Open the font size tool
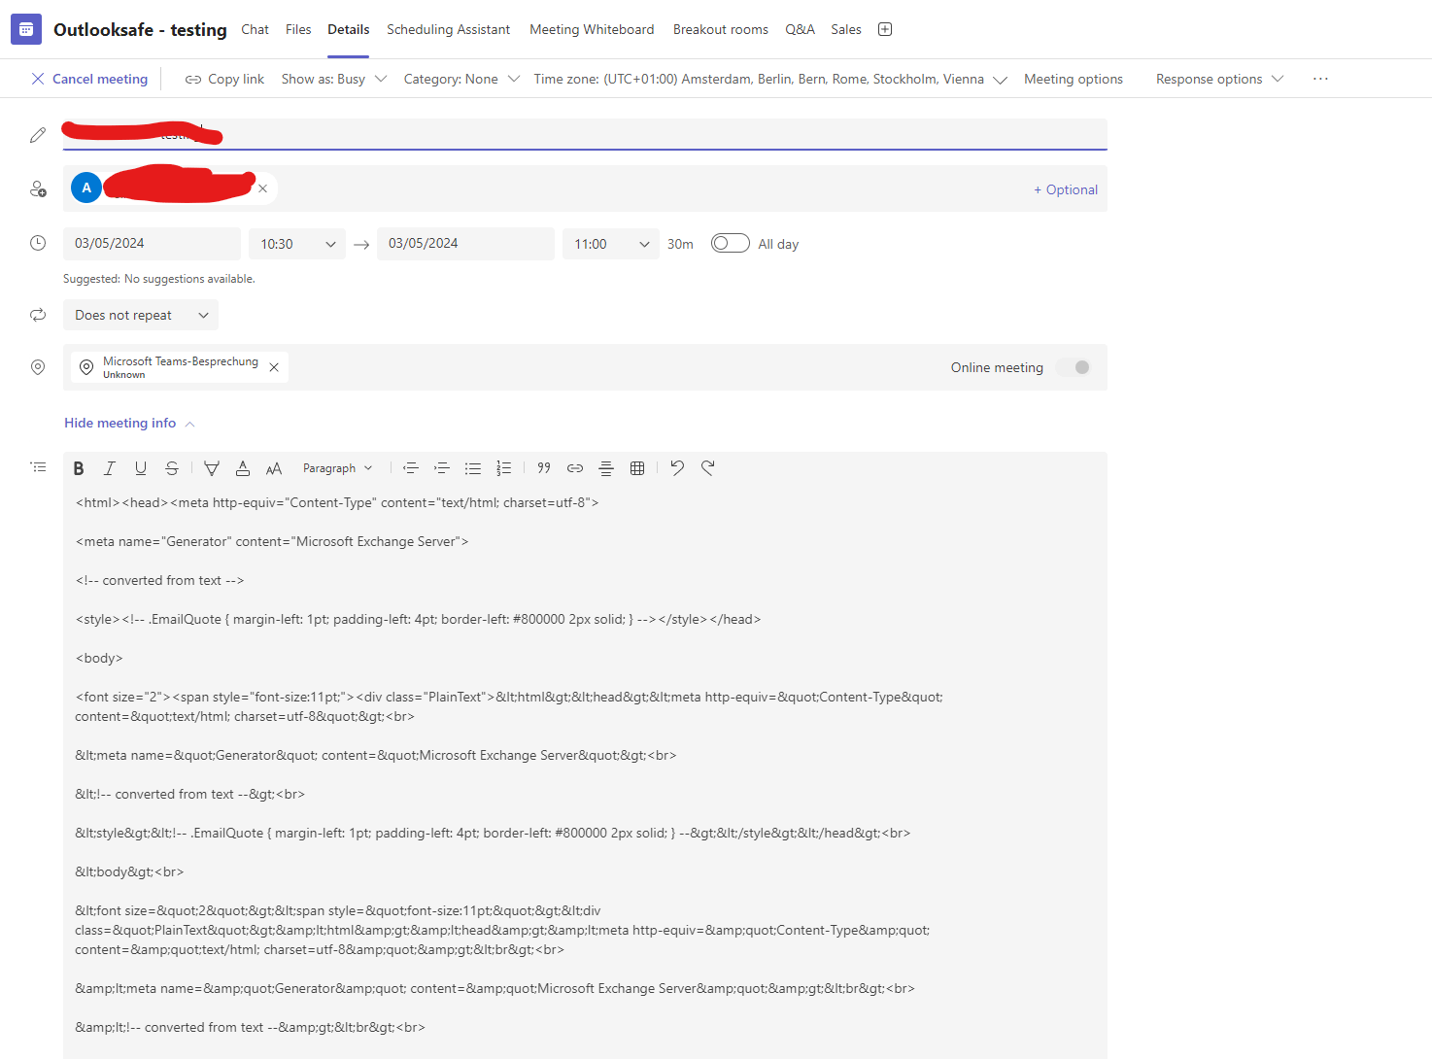This screenshot has width=1432, height=1059. point(274,468)
